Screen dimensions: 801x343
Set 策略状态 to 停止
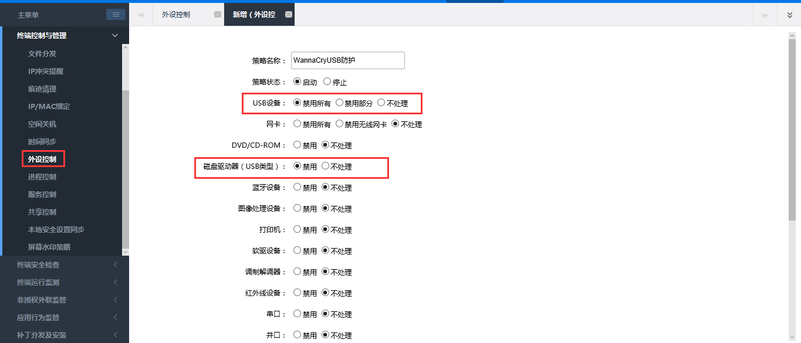pyautogui.click(x=327, y=82)
